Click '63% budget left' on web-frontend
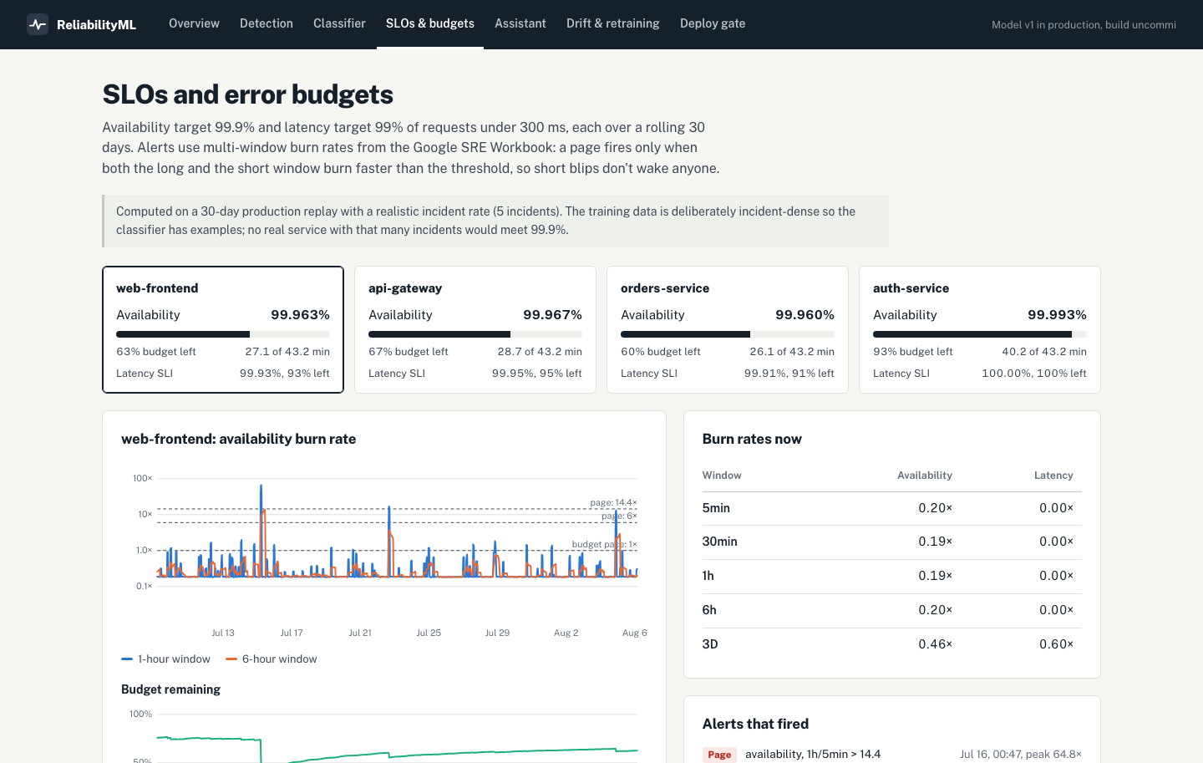This screenshot has width=1203, height=763. pyautogui.click(x=156, y=352)
